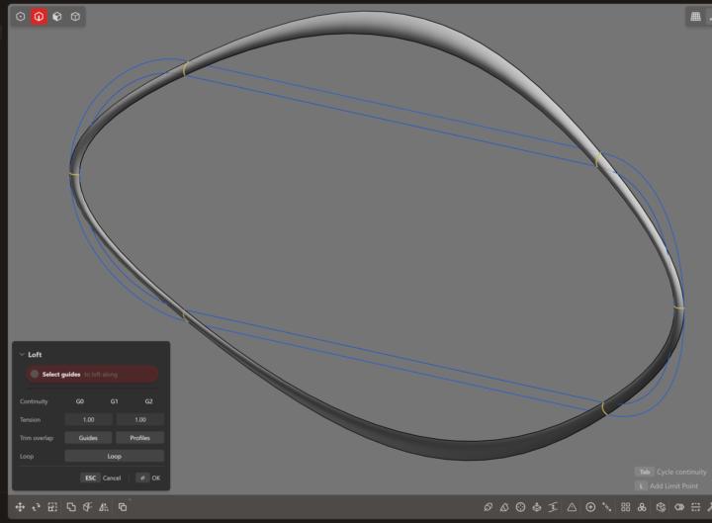Toggle Trim overlap Profiles option
Image resolution: width=712 pixels, height=523 pixels.
pos(139,438)
